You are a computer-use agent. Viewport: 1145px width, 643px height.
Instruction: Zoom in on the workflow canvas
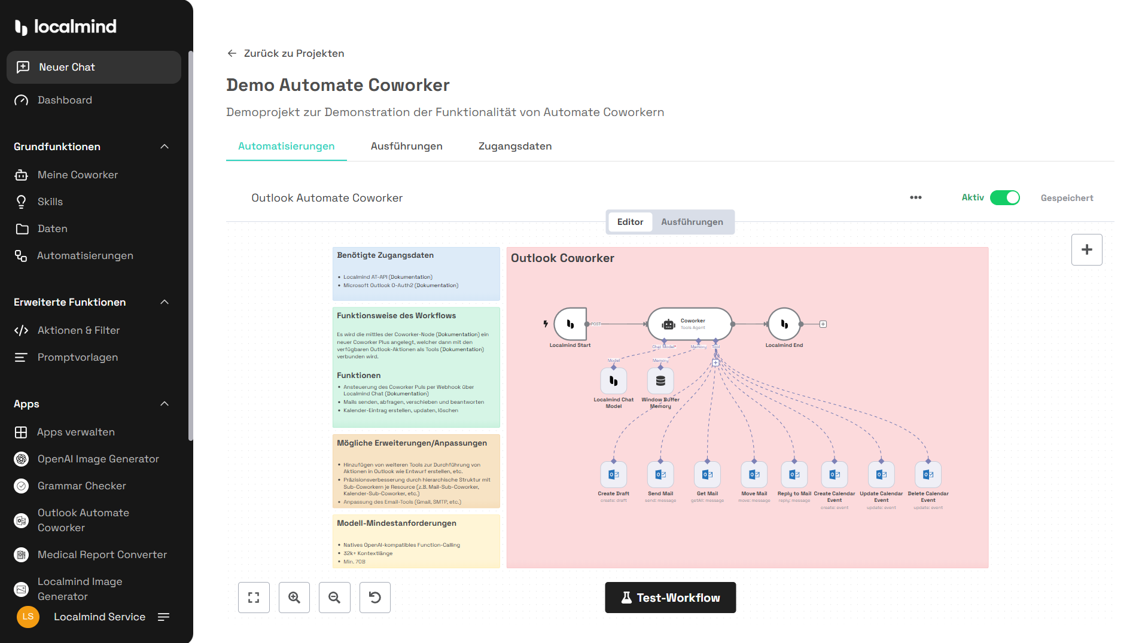pos(294,598)
